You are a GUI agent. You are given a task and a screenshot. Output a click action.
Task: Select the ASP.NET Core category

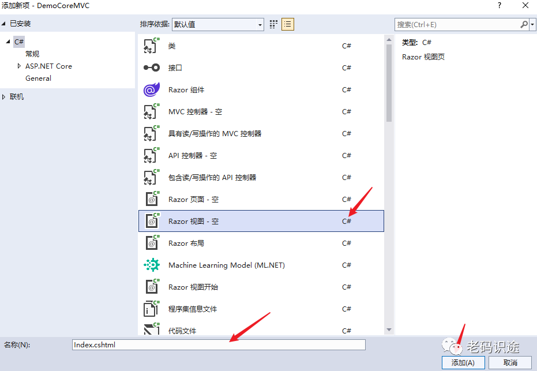click(48, 66)
